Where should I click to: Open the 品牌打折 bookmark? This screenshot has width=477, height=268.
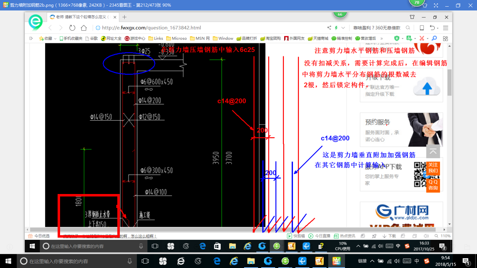pyautogui.click(x=247, y=38)
